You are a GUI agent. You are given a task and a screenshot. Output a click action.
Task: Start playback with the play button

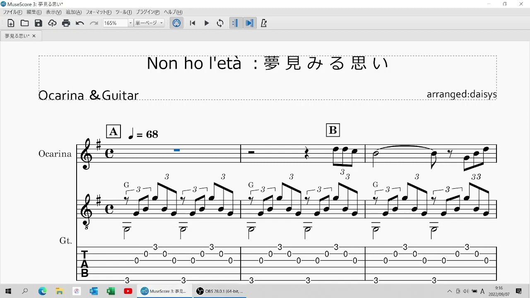[x=207, y=23]
